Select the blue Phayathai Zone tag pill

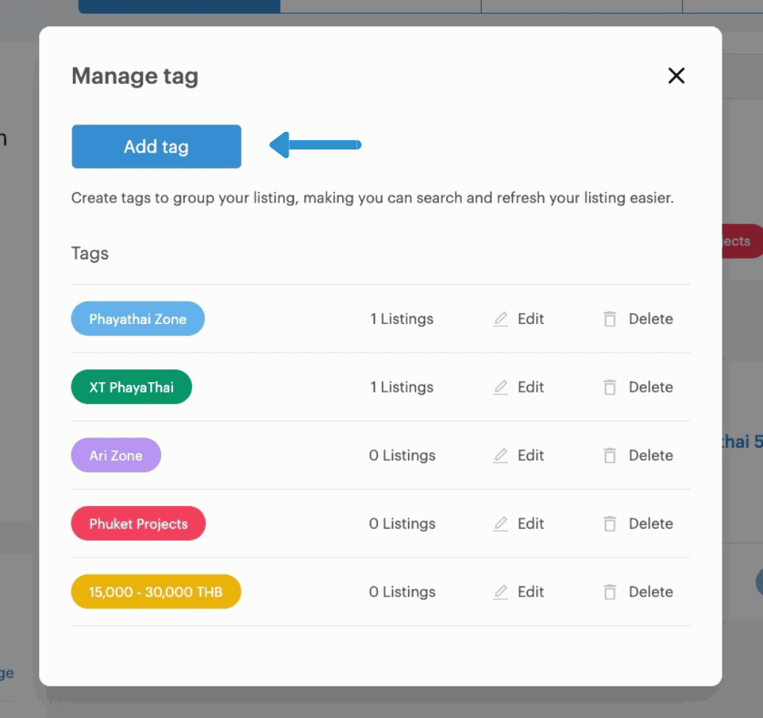(x=138, y=319)
